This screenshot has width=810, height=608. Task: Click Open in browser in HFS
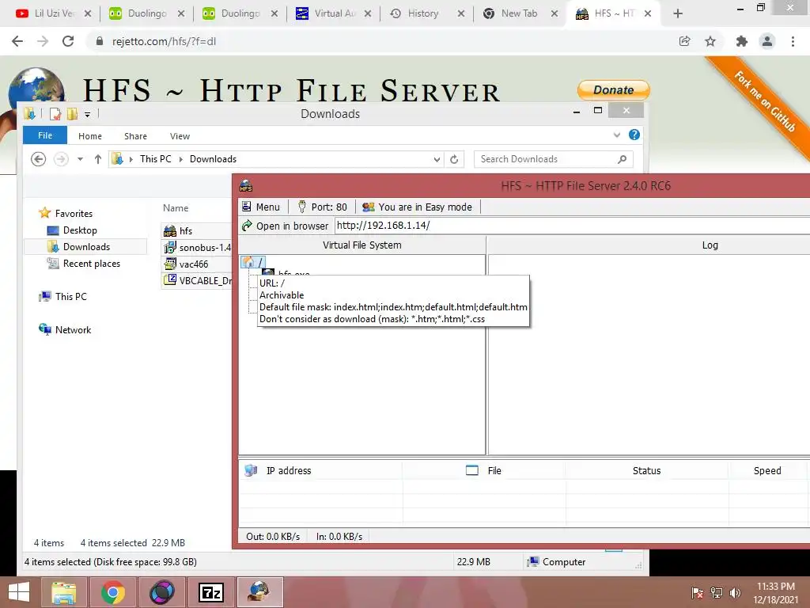pos(285,226)
